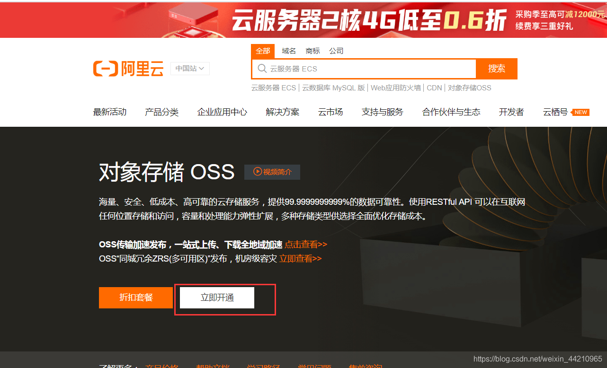The width and height of the screenshot is (607, 368).
Task: Open the 支持与服务 menu
Action: (383, 112)
